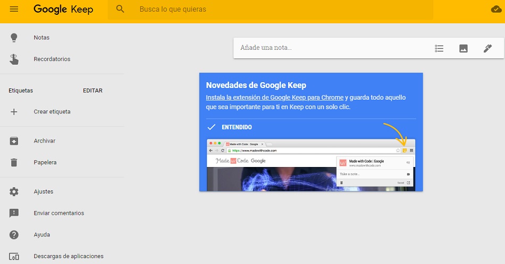Click the Recordatorios reminder finger icon
The height and width of the screenshot is (264, 505).
click(x=14, y=59)
